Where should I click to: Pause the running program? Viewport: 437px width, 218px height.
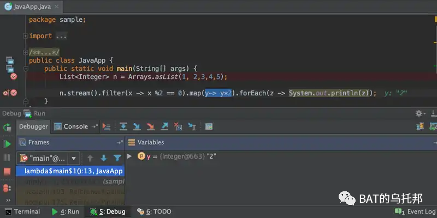click(x=7, y=158)
